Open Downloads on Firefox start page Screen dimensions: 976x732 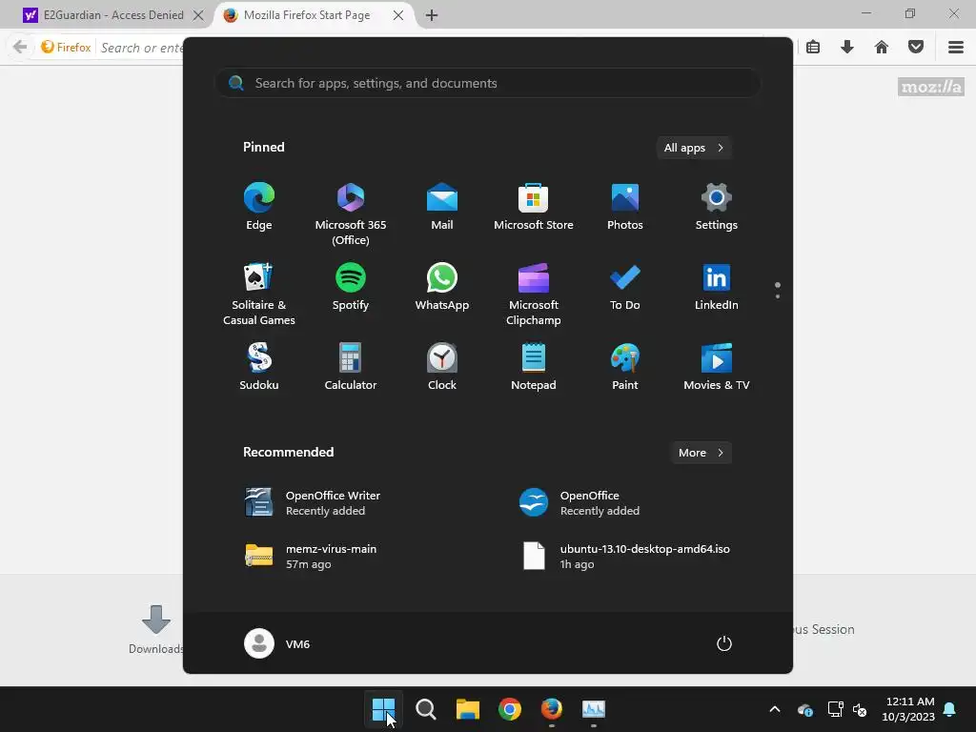click(155, 629)
